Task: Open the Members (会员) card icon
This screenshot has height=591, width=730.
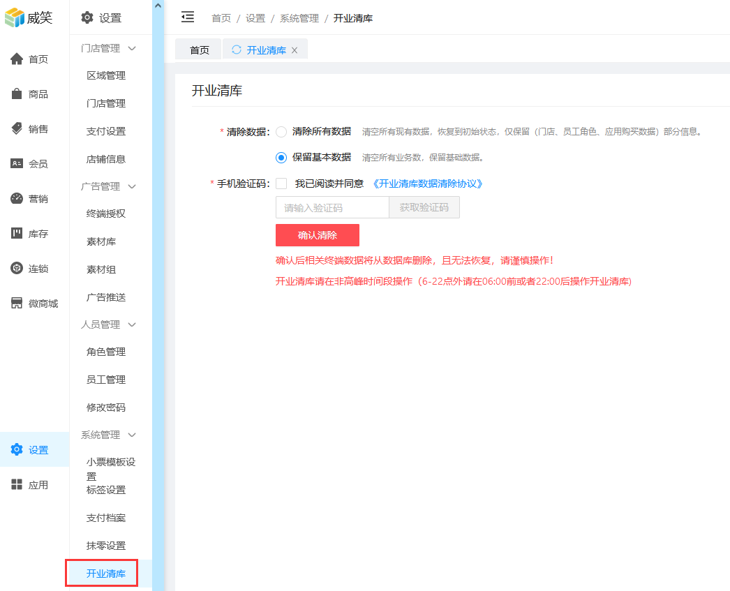Action: tap(17, 163)
